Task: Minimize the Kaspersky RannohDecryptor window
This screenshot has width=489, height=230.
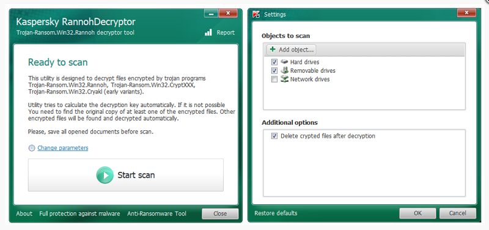Action: click(211, 13)
